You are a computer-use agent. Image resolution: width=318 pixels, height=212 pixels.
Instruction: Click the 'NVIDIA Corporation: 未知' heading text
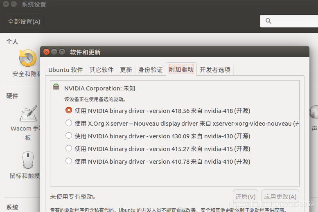tap(99, 88)
